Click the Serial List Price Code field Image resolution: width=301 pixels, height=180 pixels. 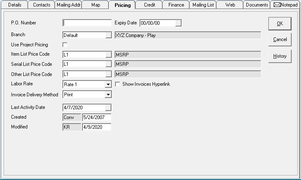84,64
